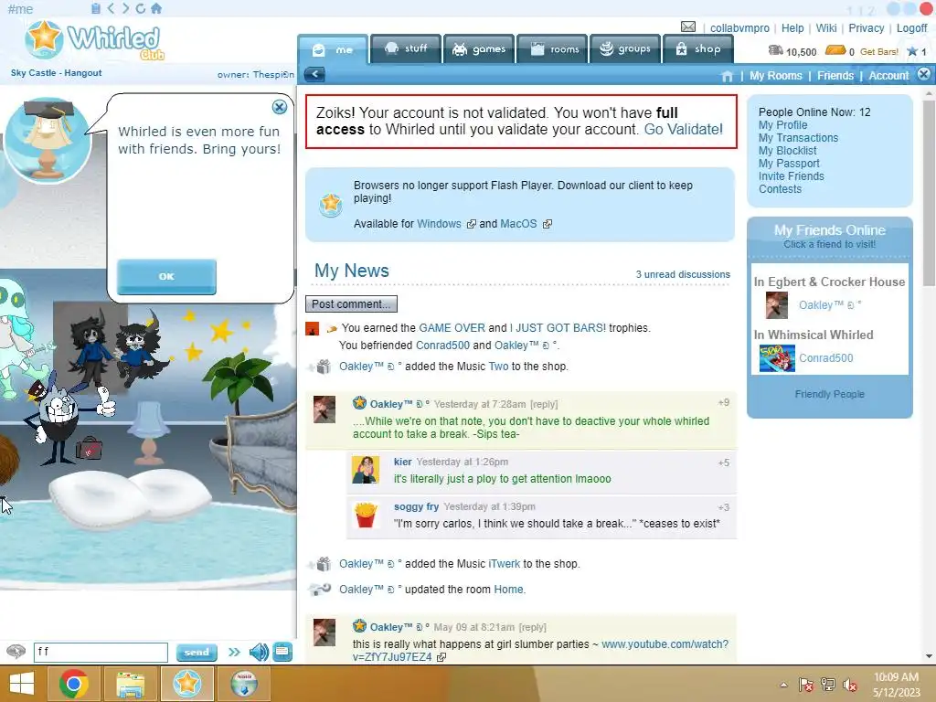This screenshot has width=936, height=702.
Task: Open Account in nav bar
Action: [x=888, y=76]
